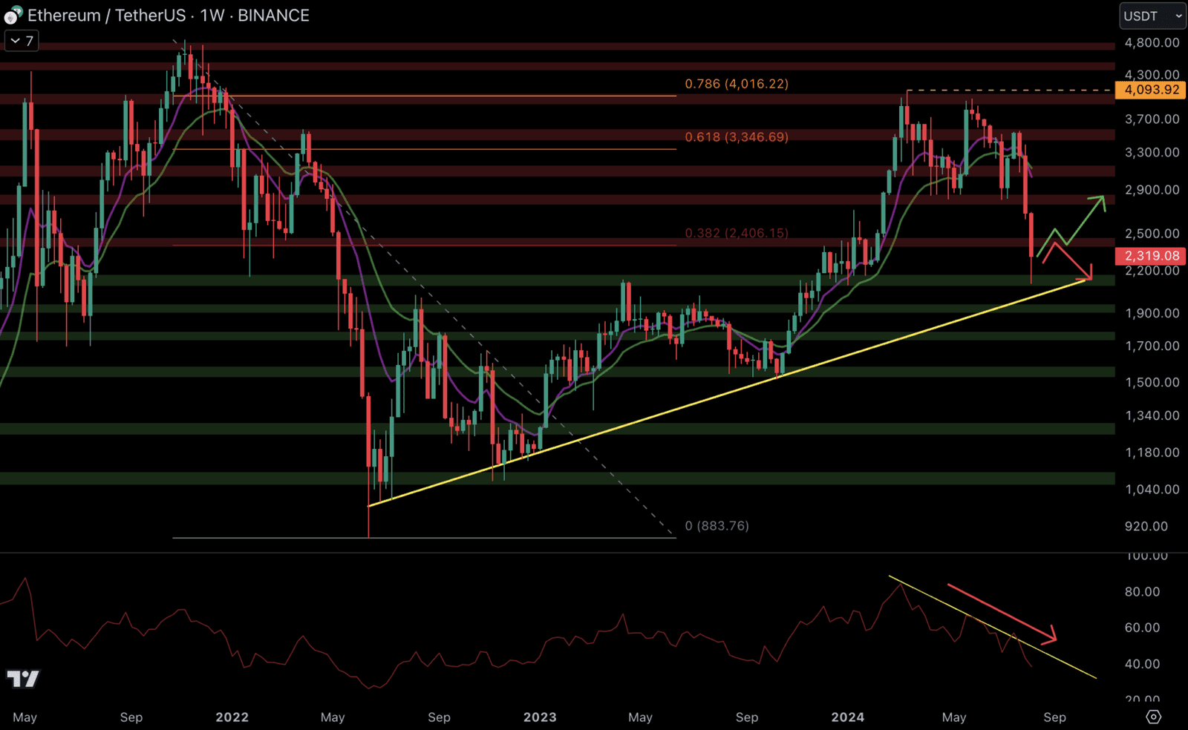Click the 60.00 RSI axis label

[1142, 628]
